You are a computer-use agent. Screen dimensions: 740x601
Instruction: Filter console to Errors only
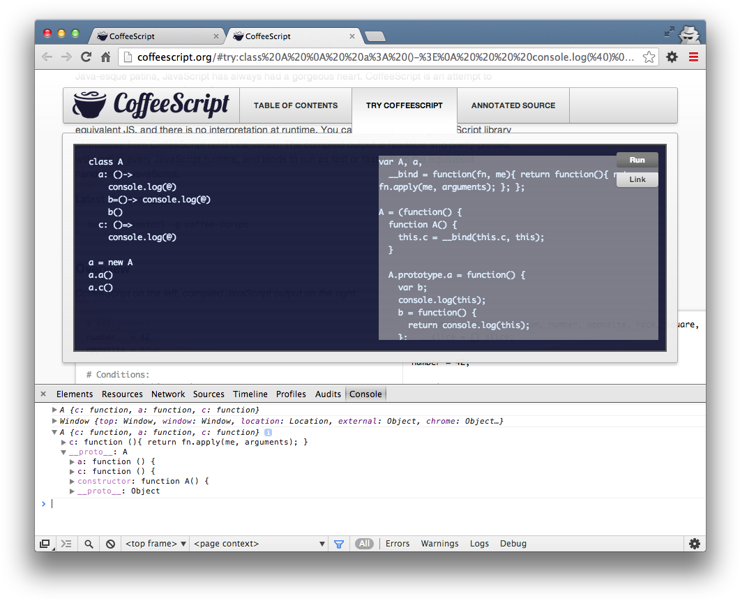398,544
